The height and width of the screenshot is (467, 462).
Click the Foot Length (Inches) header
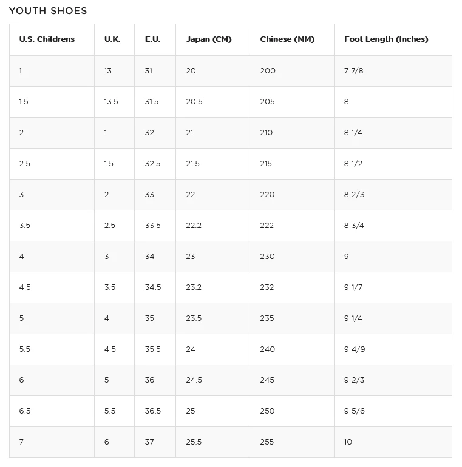click(386, 39)
